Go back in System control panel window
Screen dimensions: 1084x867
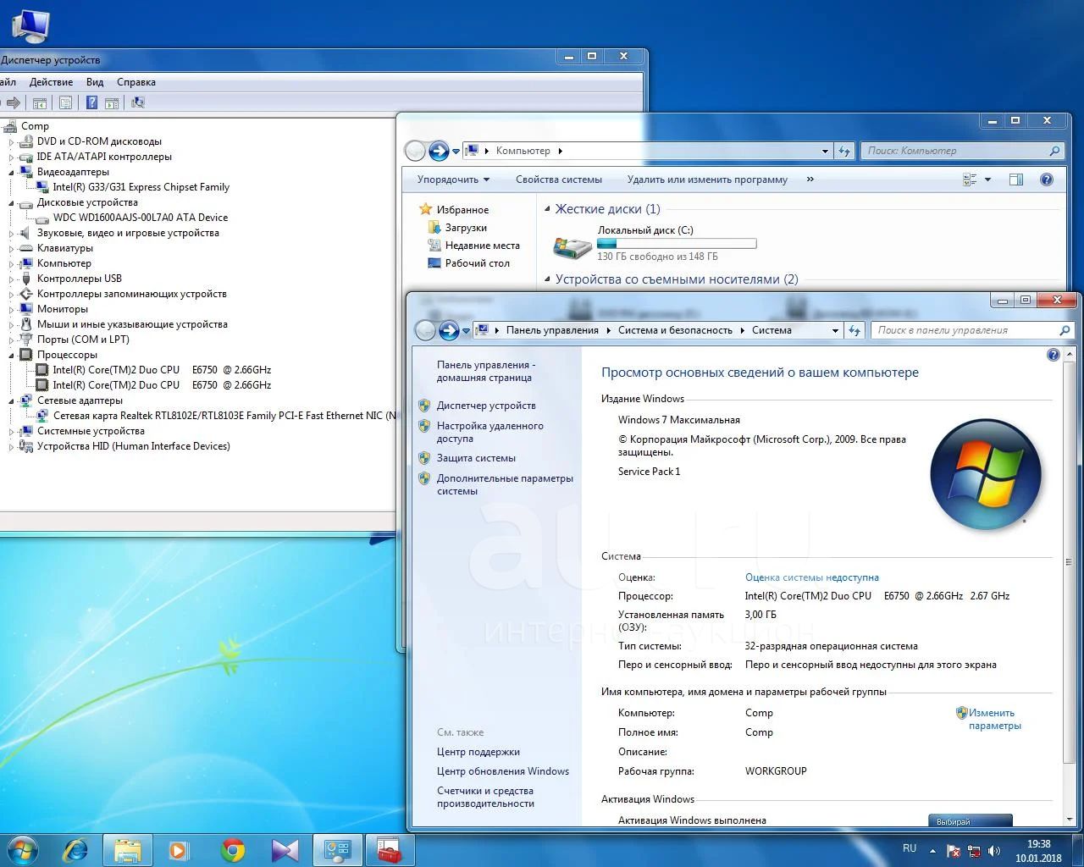(425, 330)
